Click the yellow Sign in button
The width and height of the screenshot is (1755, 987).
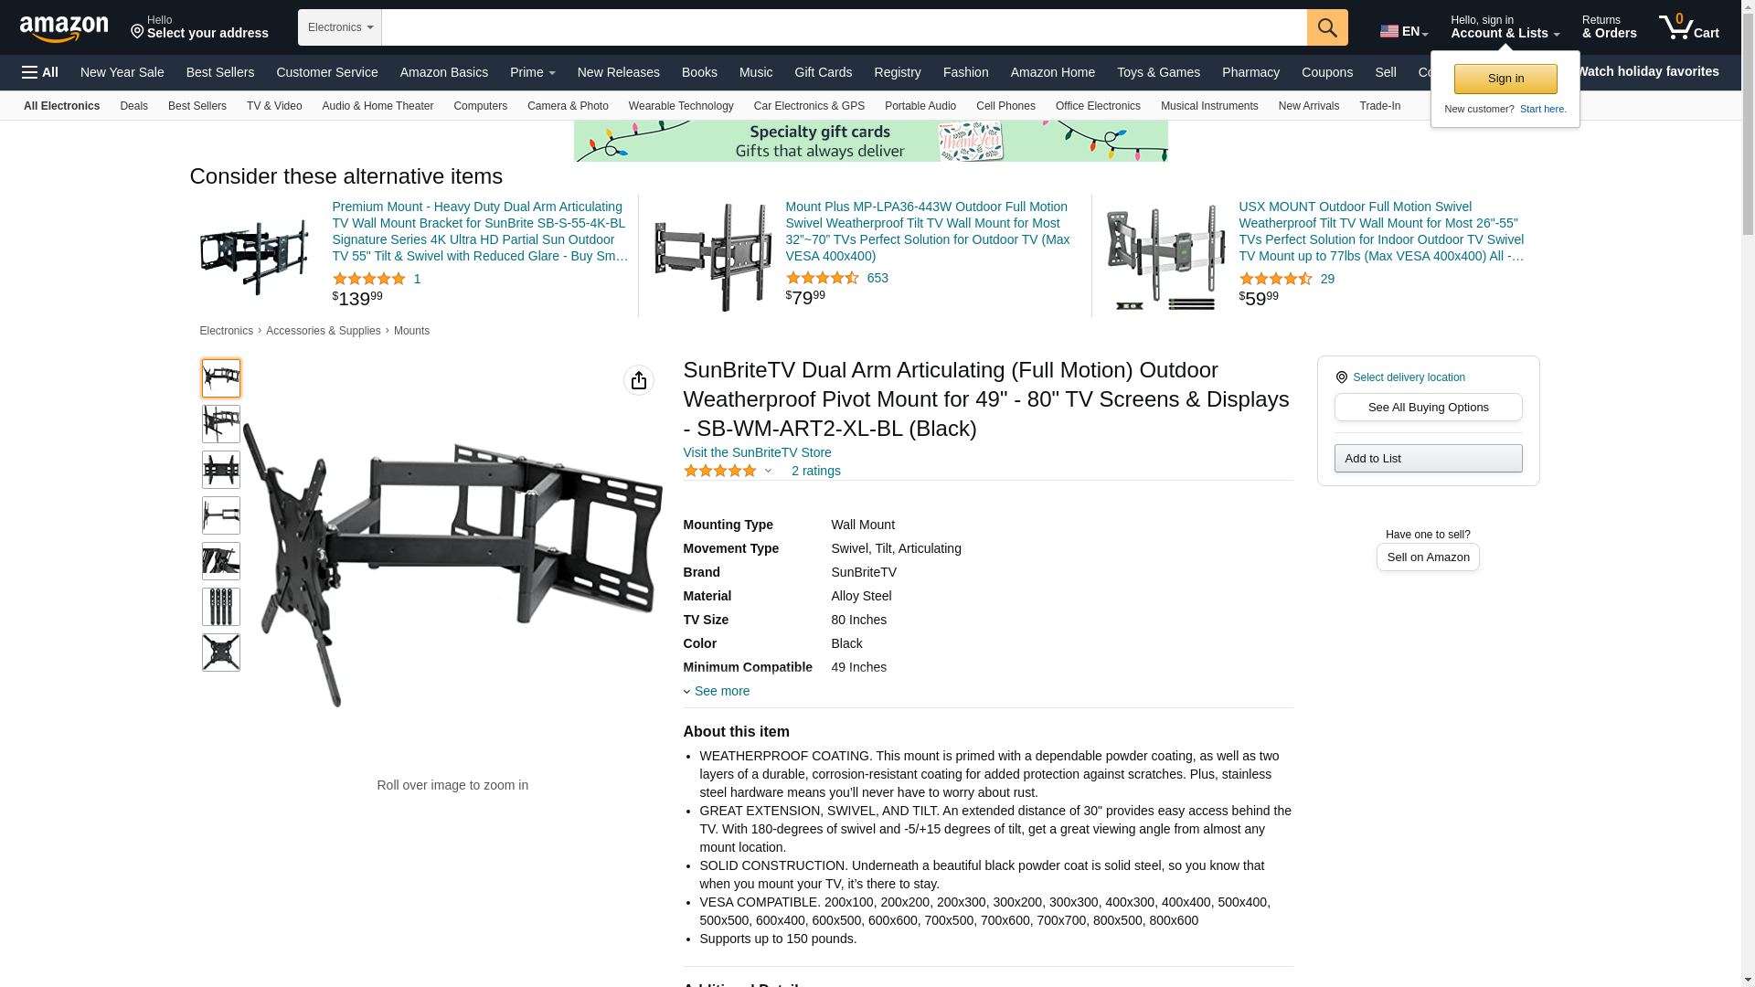(x=1505, y=80)
